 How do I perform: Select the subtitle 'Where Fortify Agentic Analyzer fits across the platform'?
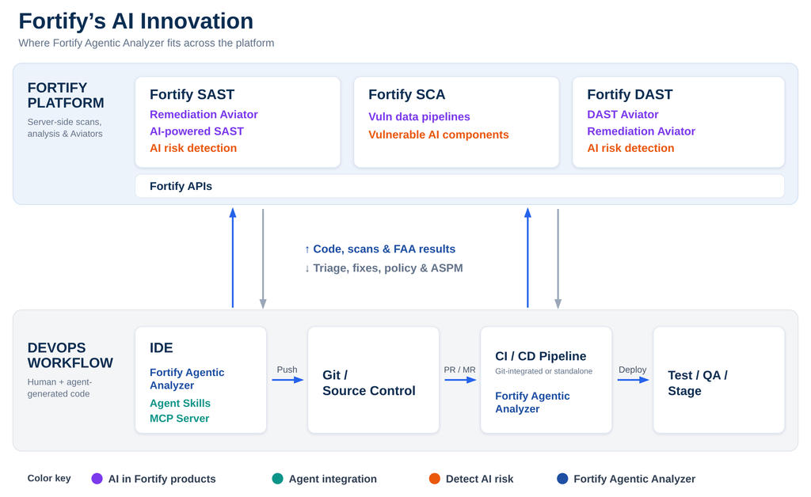[x=147, y=43]
